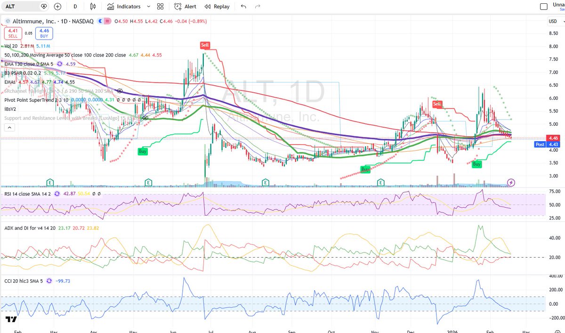565x333 pixels.
Task: Show the hidden SRchannel indicator via its eye icon
Action: click(121, 90)
